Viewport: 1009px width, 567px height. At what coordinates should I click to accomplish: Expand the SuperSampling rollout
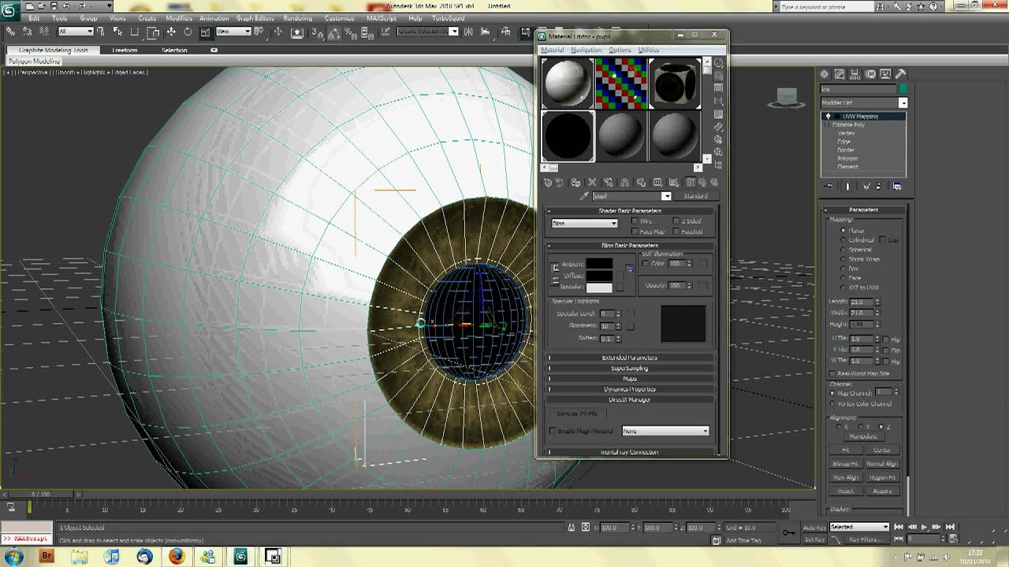(630, 368)
